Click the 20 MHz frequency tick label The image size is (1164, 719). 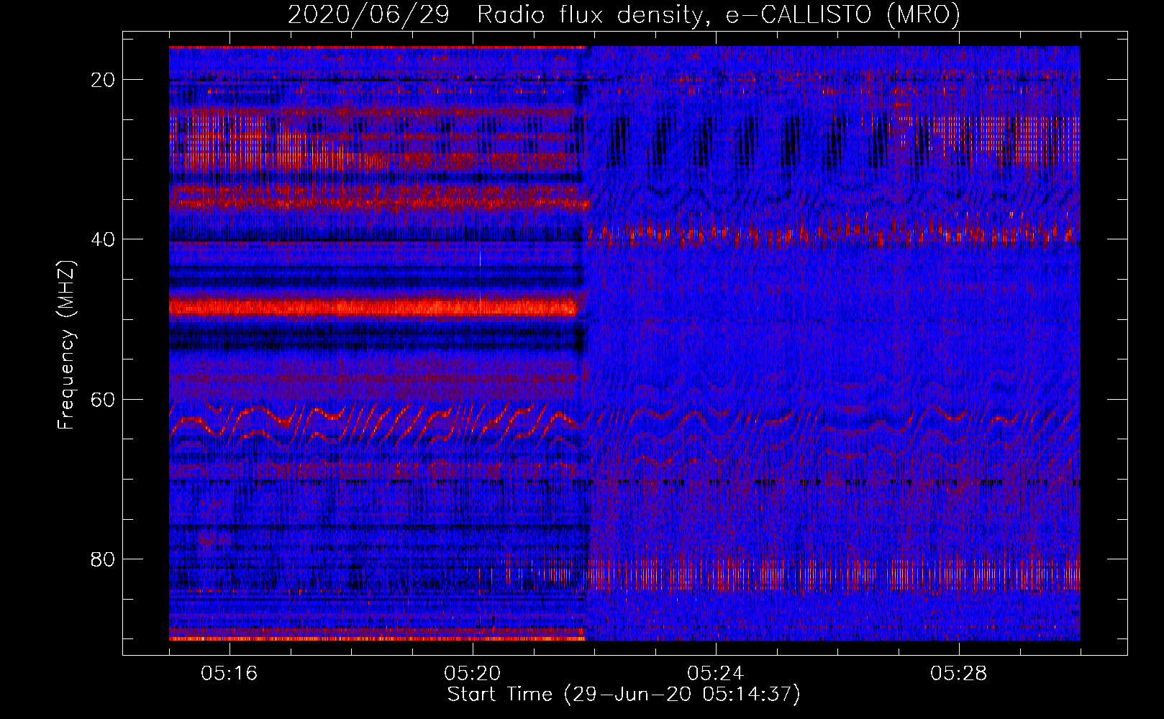coord(104,80)
